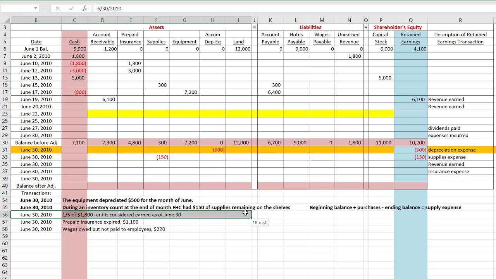Select column C header
496x279 pixels.
74,20
